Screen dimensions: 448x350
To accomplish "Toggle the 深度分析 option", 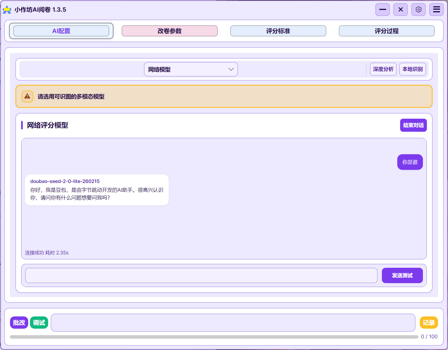I will [383, 69].
